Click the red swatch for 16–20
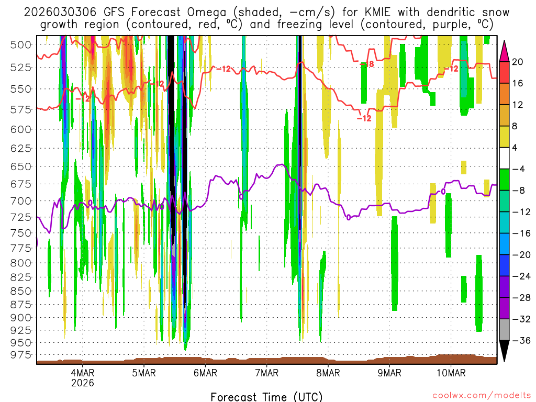536x402 pixels. 504,72
